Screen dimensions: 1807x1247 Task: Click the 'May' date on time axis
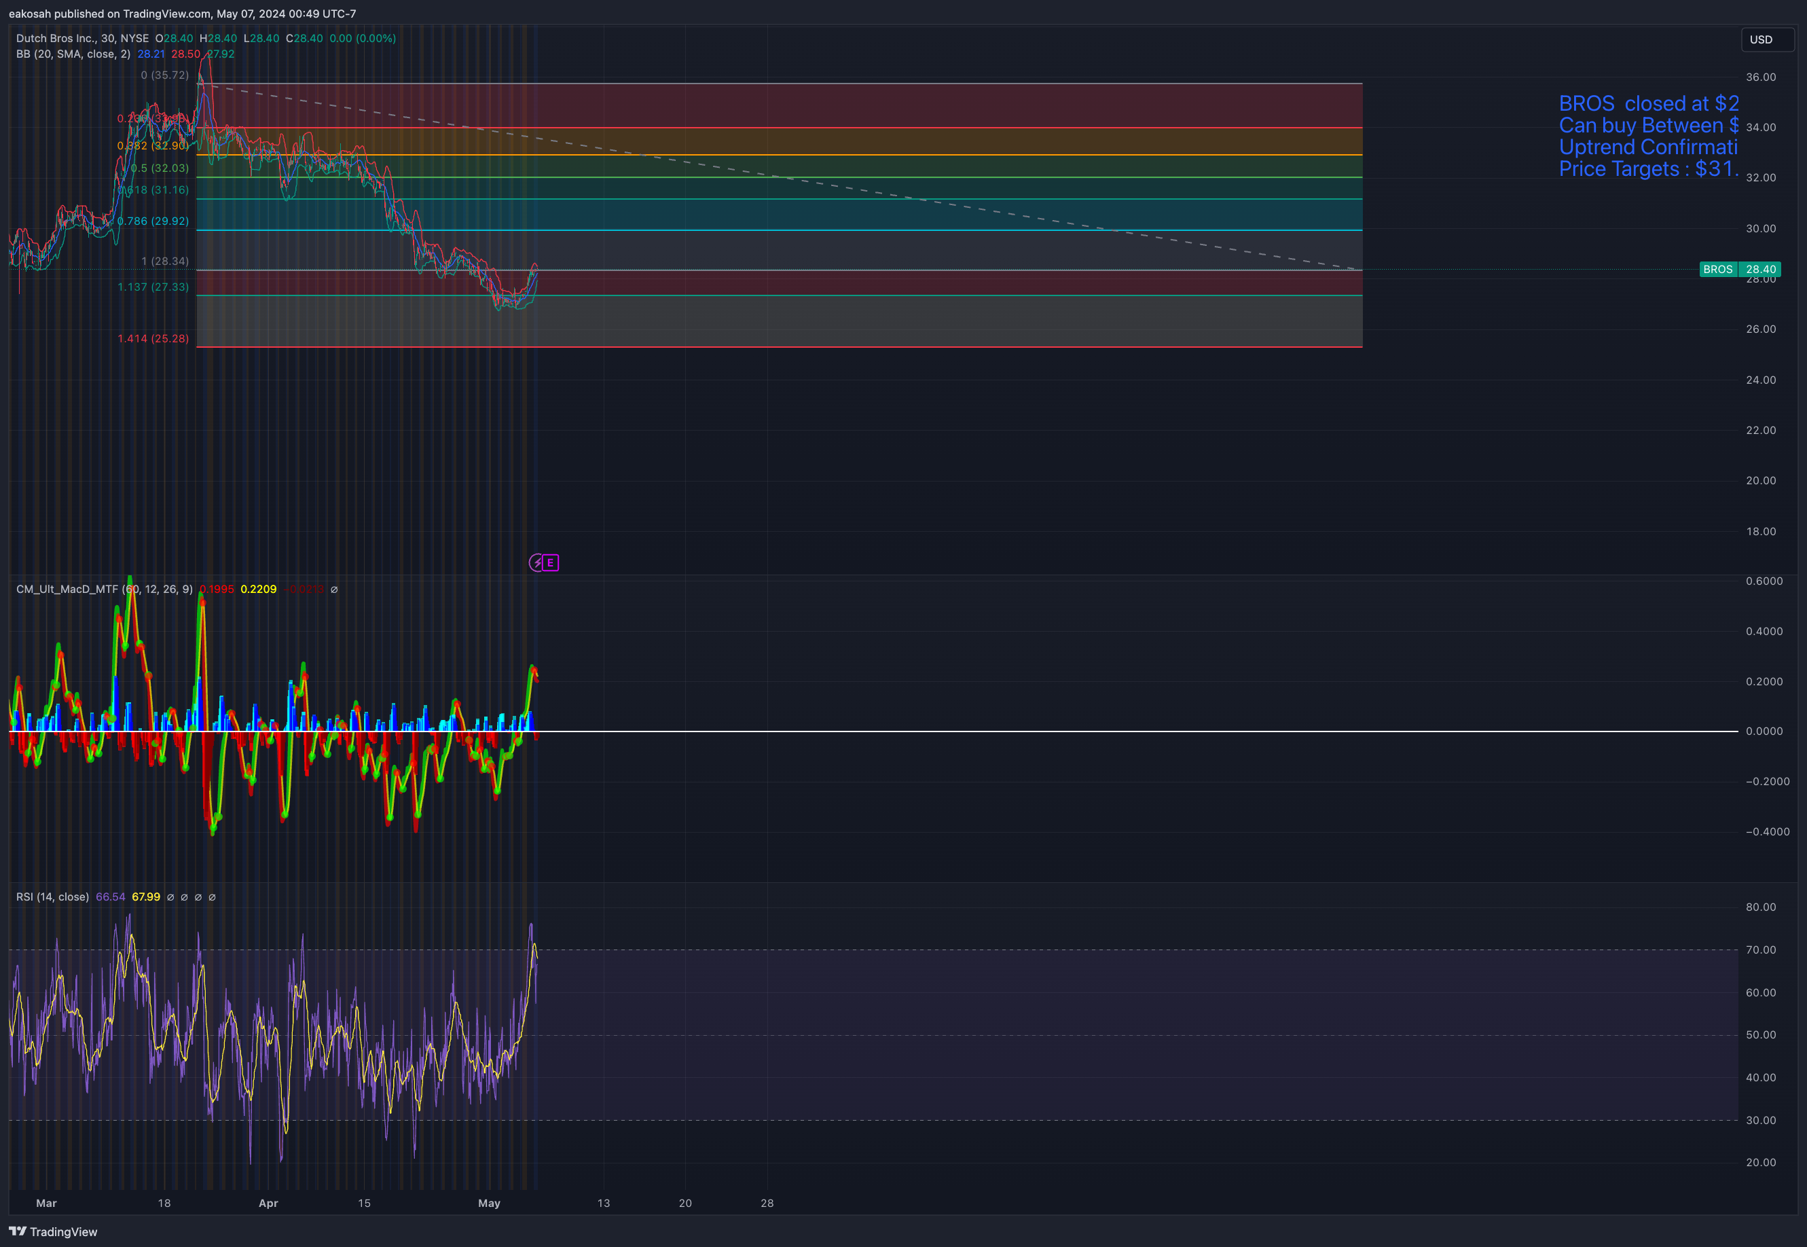489,1204
